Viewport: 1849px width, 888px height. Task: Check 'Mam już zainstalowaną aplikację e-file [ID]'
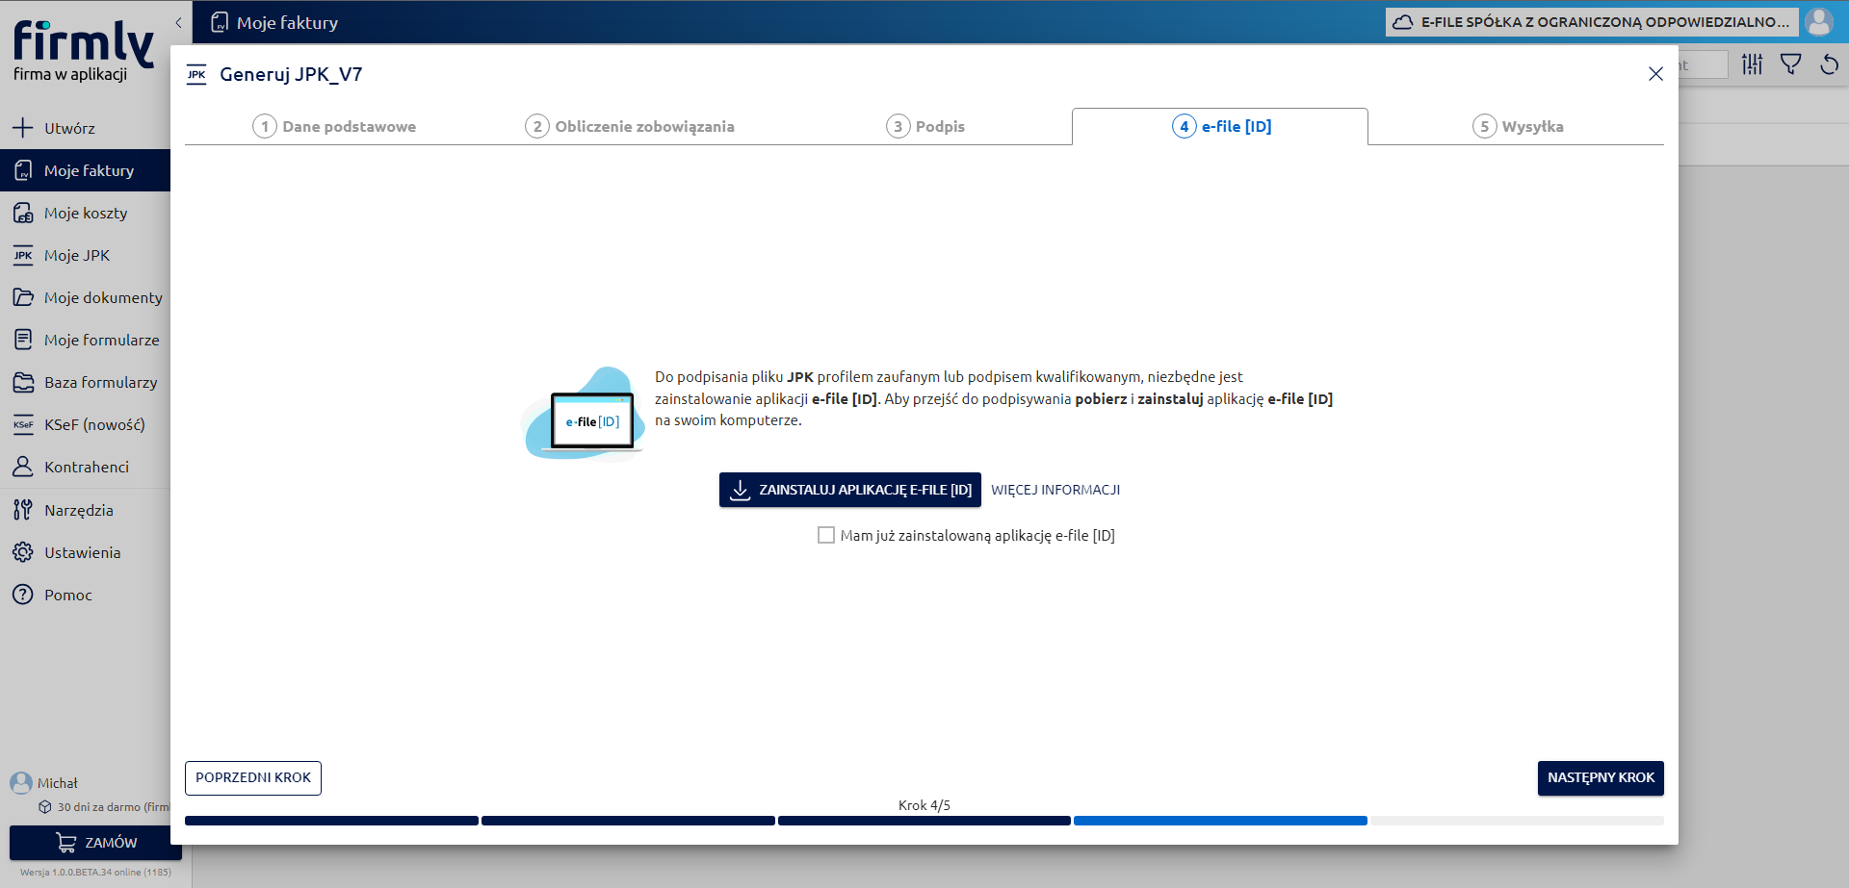[826, 535]
